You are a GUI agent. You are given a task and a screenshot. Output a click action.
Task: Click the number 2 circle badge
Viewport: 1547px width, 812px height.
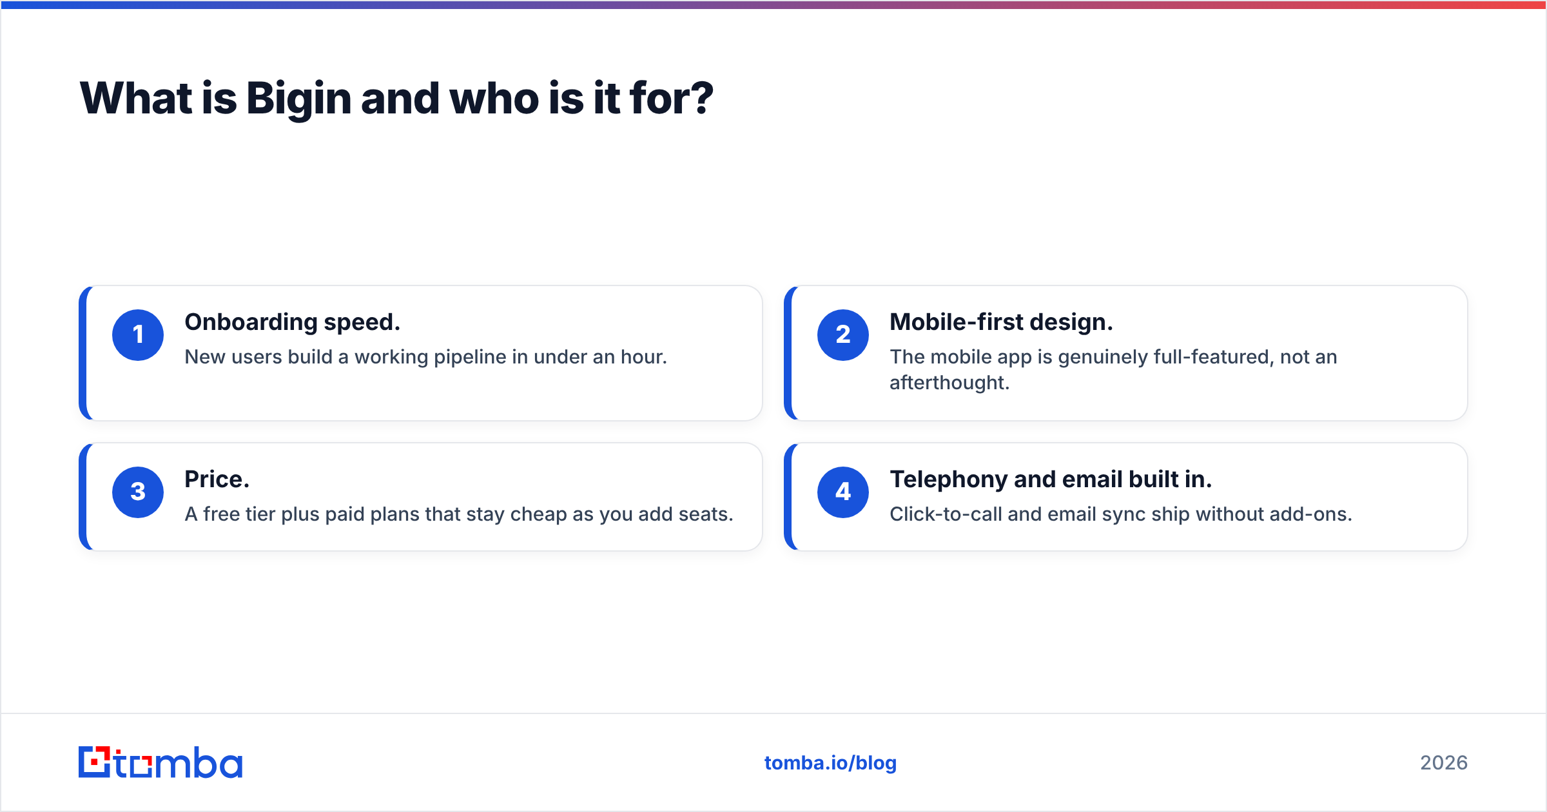(843, 335)
